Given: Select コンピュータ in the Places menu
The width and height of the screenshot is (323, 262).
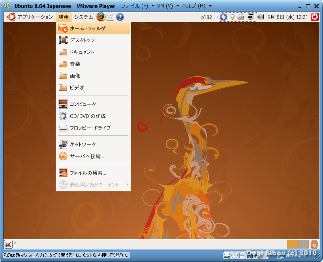Looking at the screenshot, I should click(x=93, y=104).
